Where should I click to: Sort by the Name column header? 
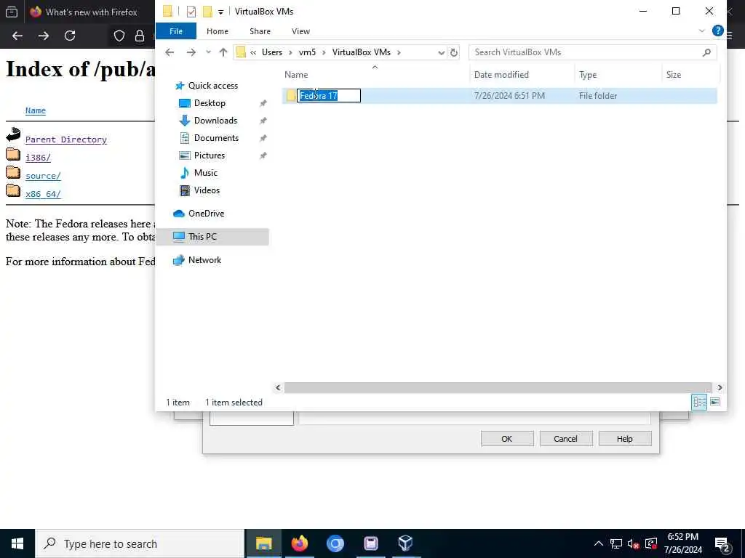(x=296, y=75)
